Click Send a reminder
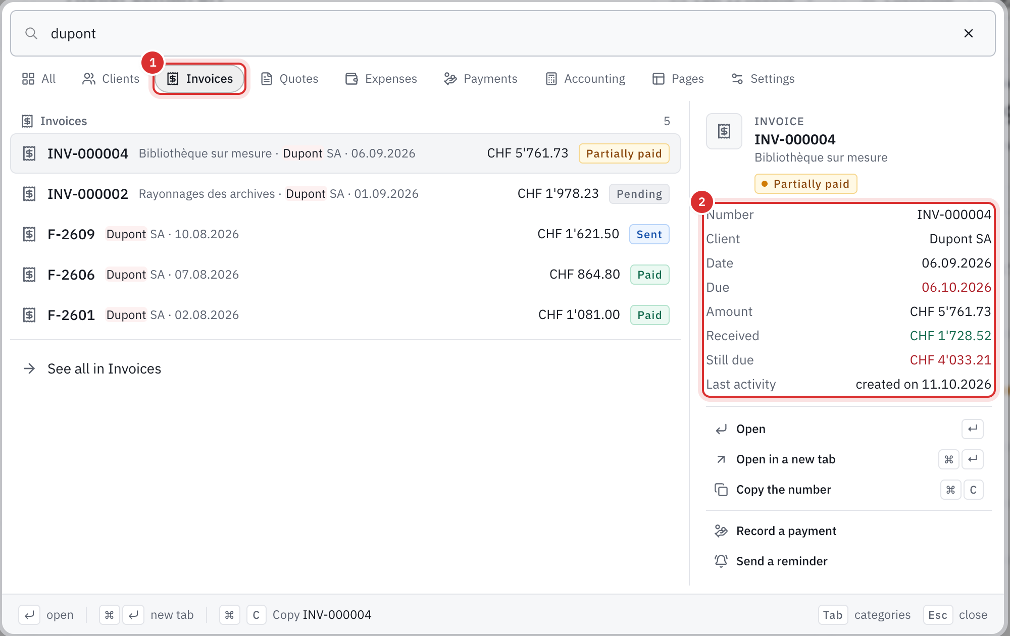The image size is (1010, 636). coord(848,561)
